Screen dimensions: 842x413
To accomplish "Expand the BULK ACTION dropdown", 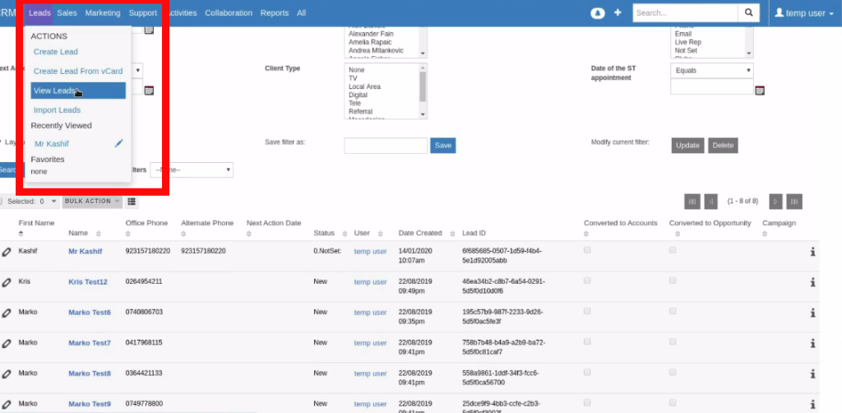I will point(92,202).
